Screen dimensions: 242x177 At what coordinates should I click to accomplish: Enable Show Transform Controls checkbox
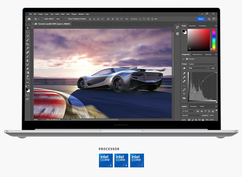click(66, 19)
